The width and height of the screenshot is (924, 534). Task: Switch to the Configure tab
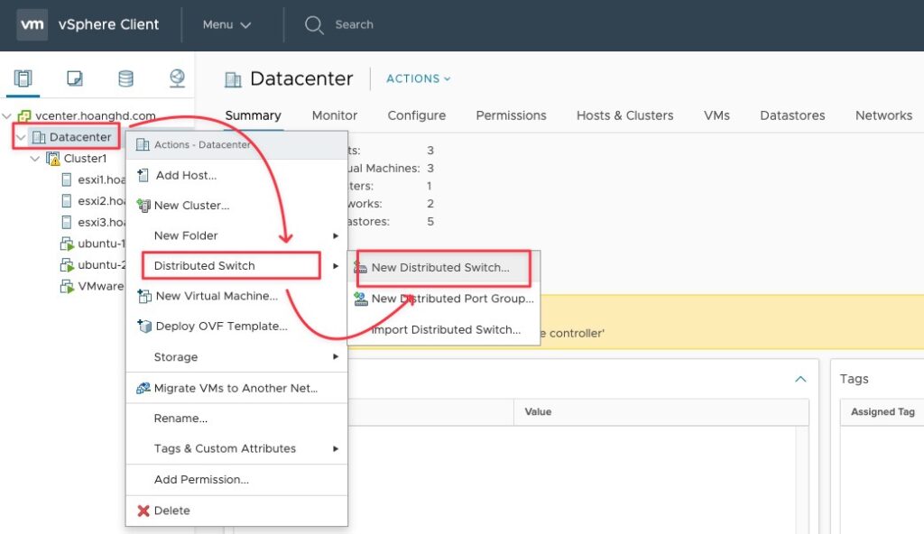(417, 115)
